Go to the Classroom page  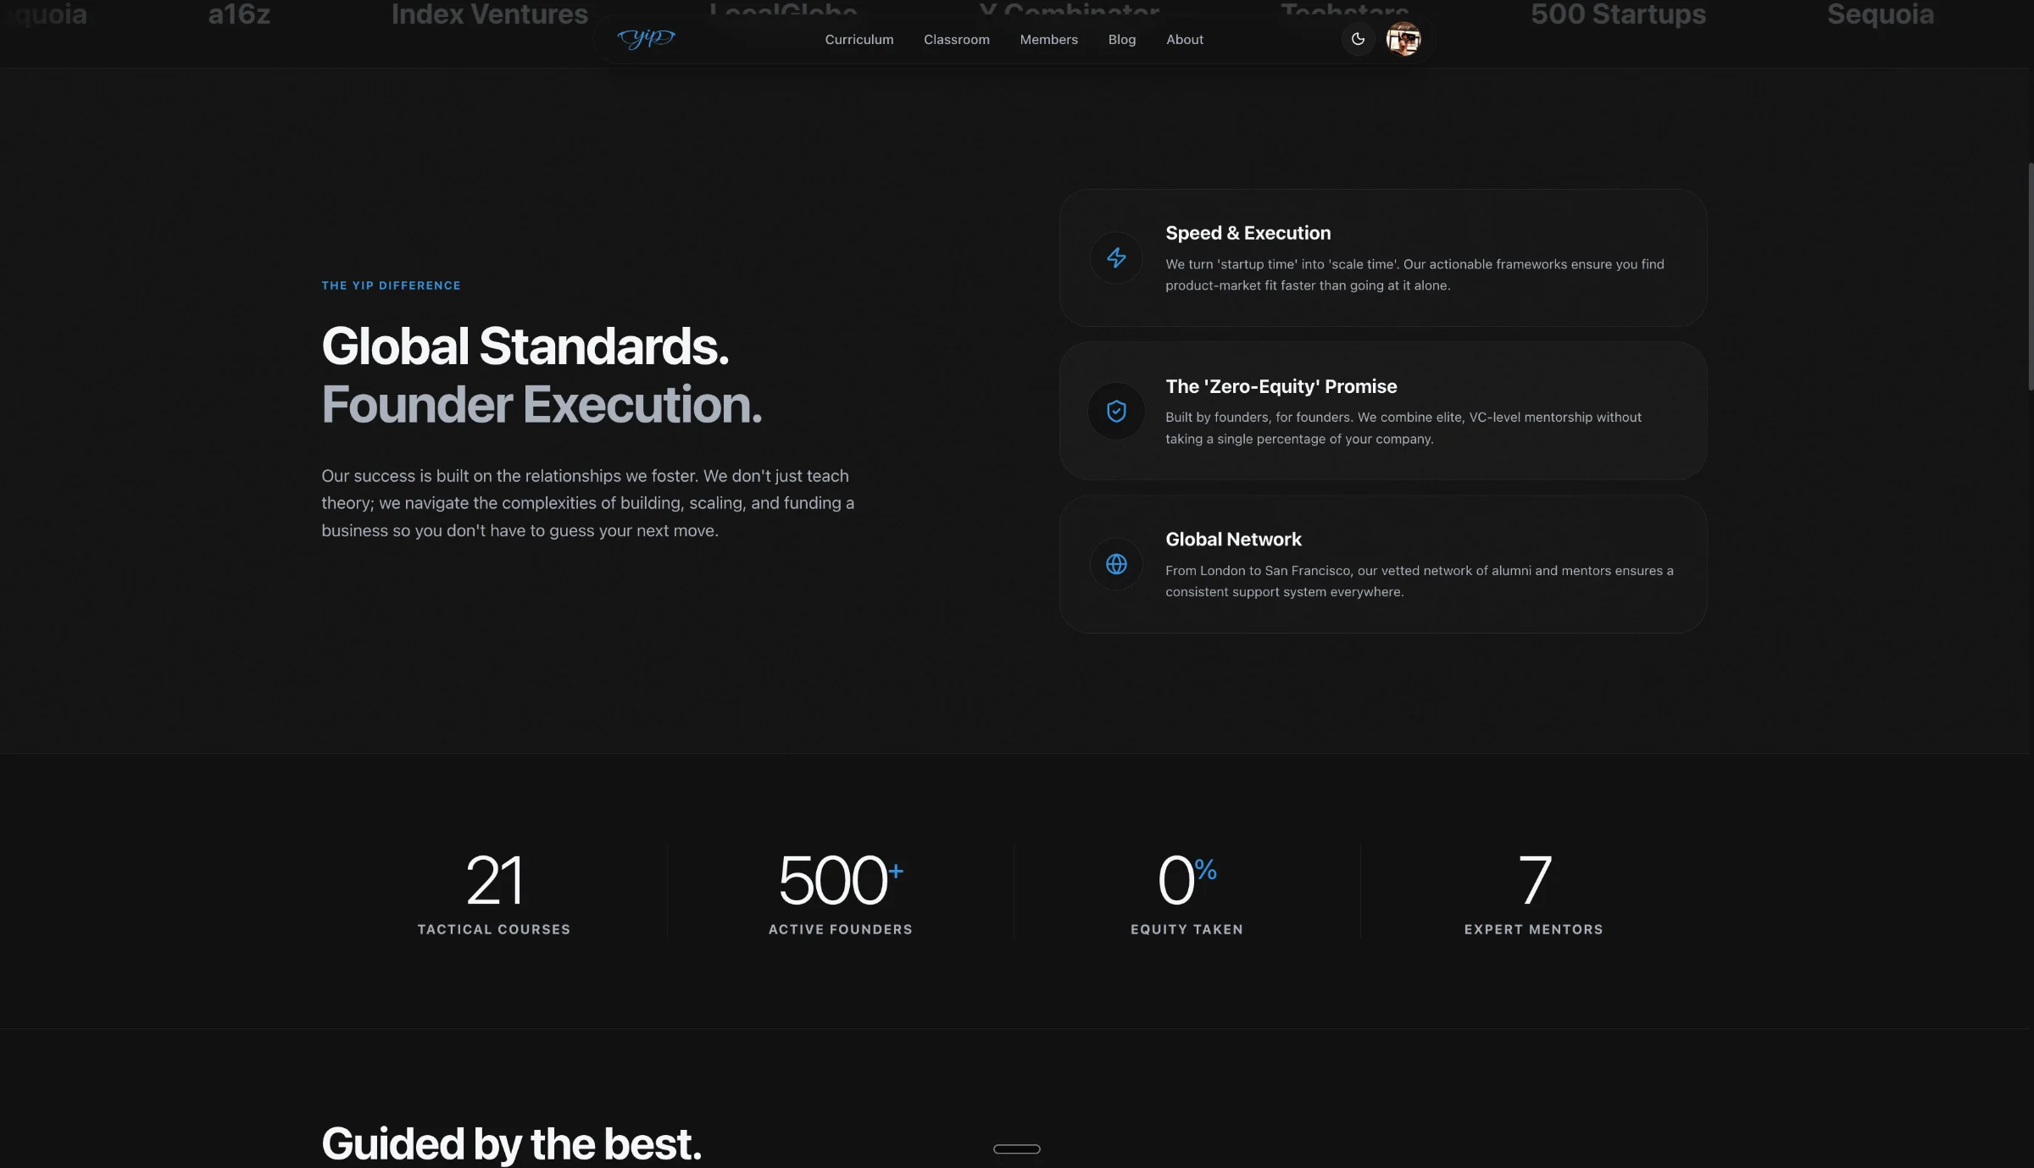[x=957, y=39]
